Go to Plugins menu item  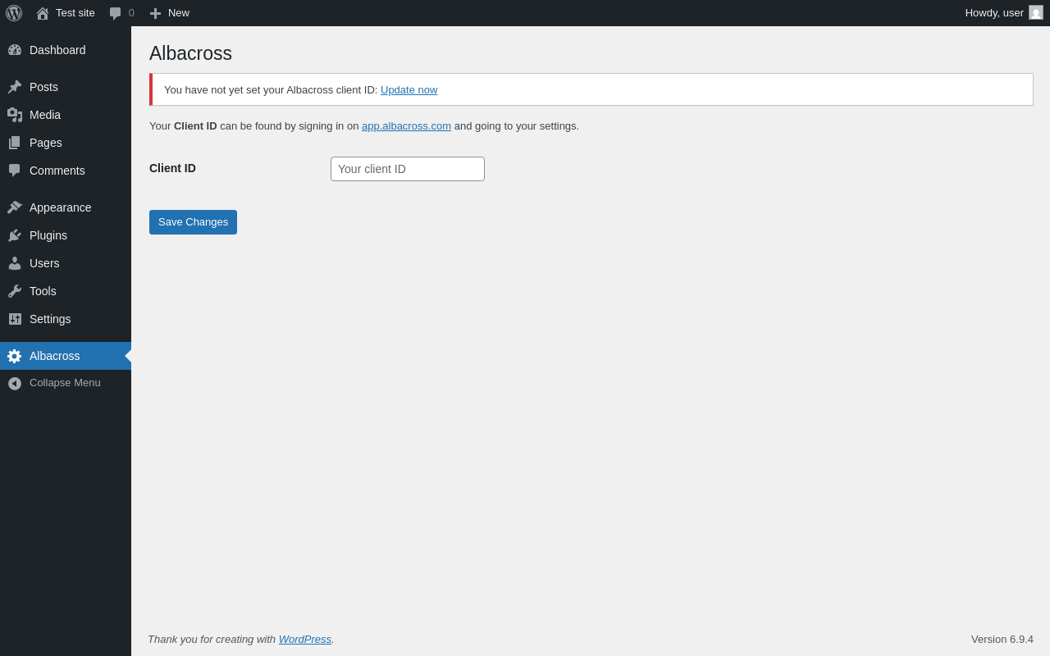click(x=66, y=235)
